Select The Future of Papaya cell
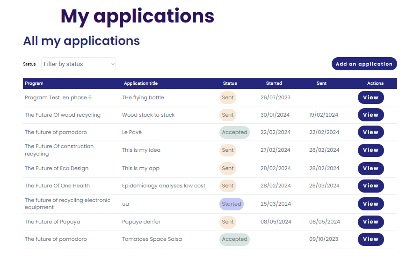 point(52,222)
